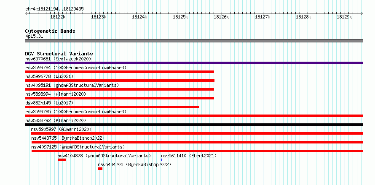Open the nsv5905997 (Almarri2020) label

pos(61,129)
